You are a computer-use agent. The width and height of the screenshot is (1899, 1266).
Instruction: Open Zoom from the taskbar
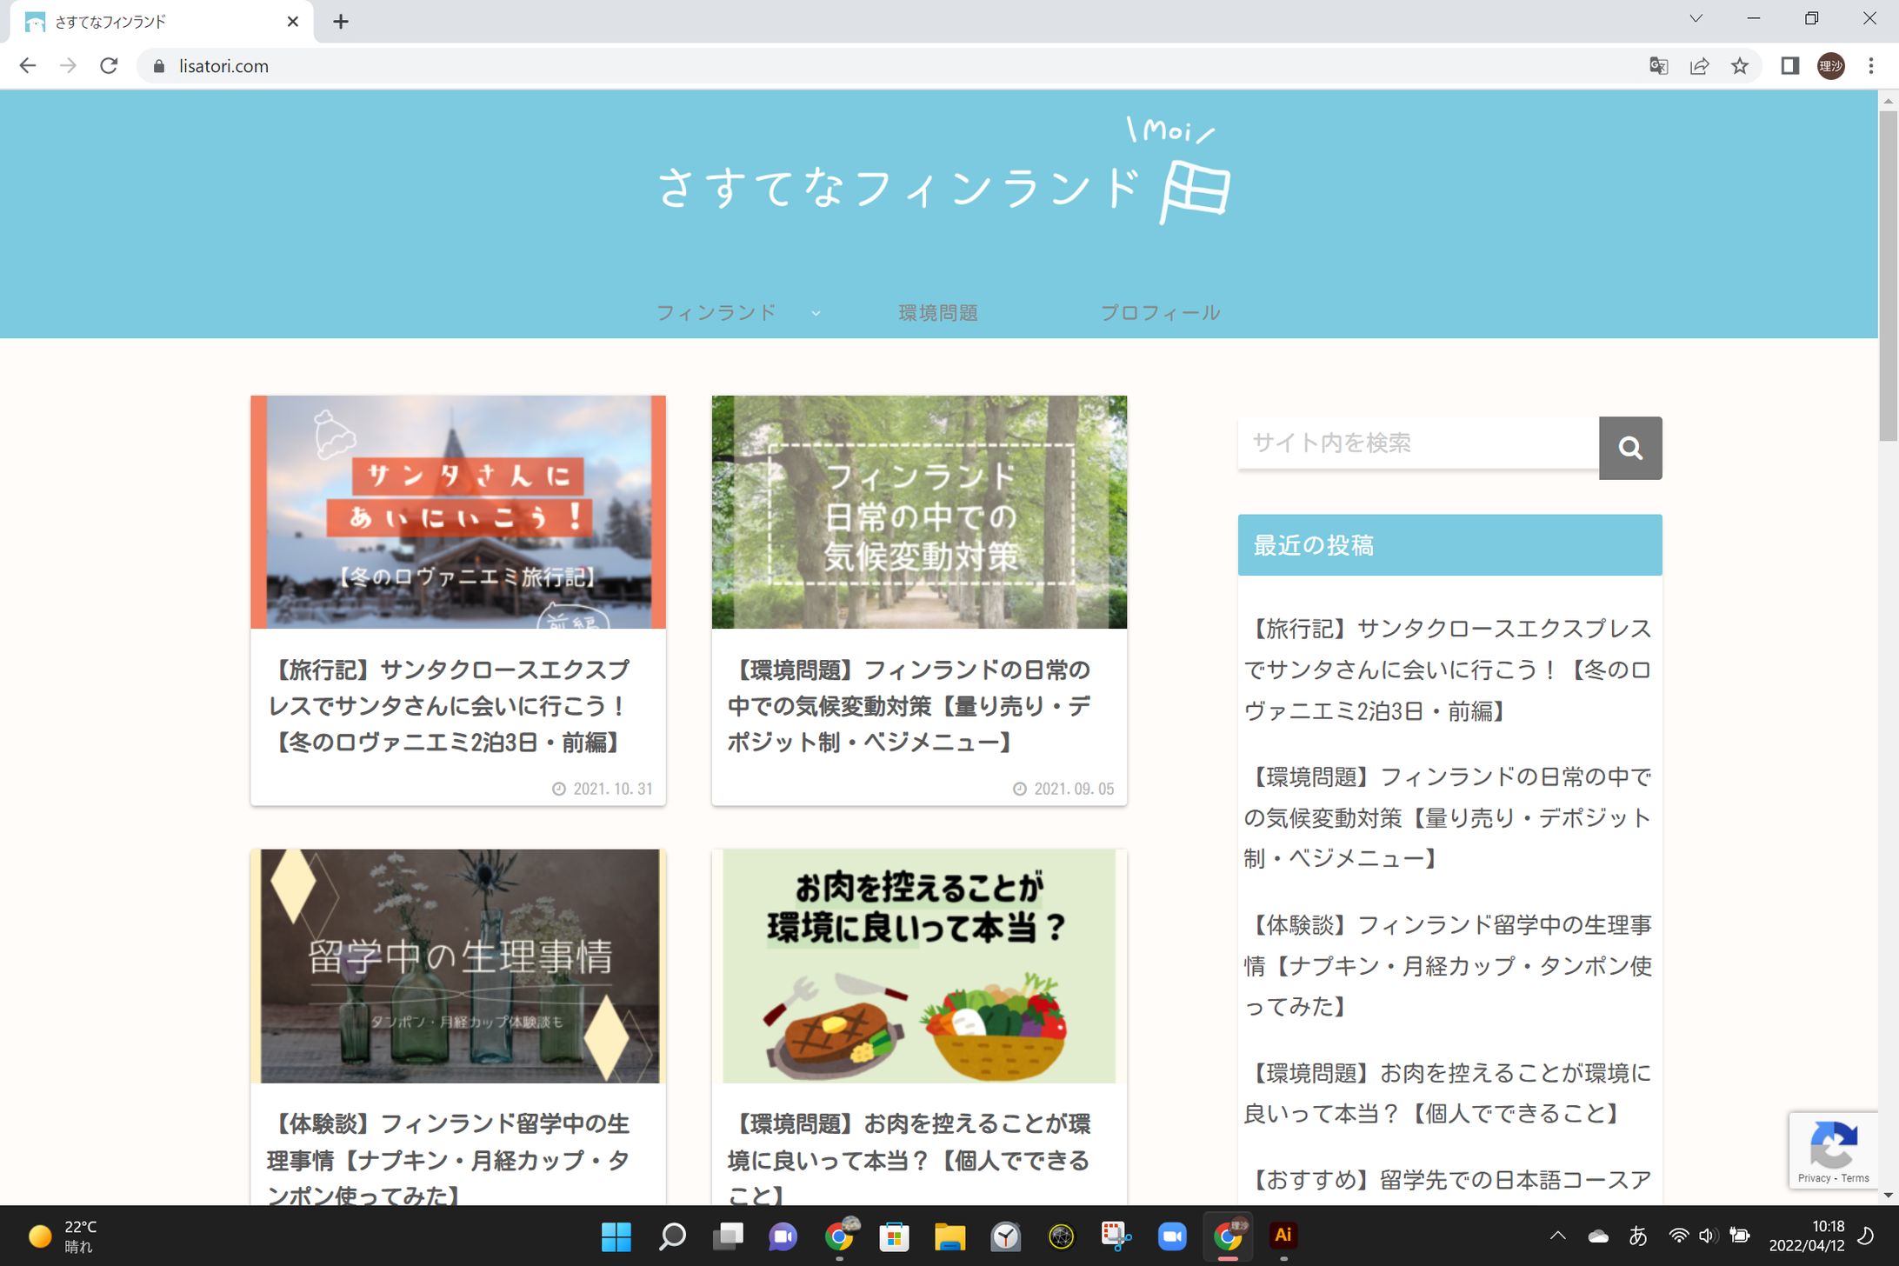coord(1171,1236)
